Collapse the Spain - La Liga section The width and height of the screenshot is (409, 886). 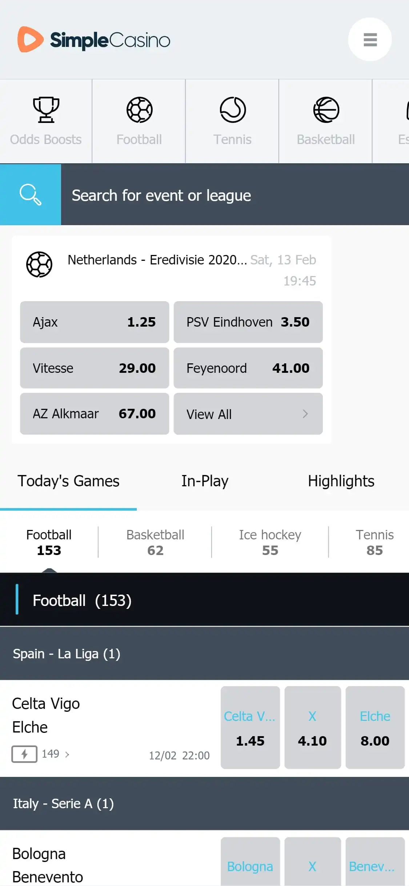click(204, 654)
